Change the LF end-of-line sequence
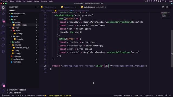 141,95
